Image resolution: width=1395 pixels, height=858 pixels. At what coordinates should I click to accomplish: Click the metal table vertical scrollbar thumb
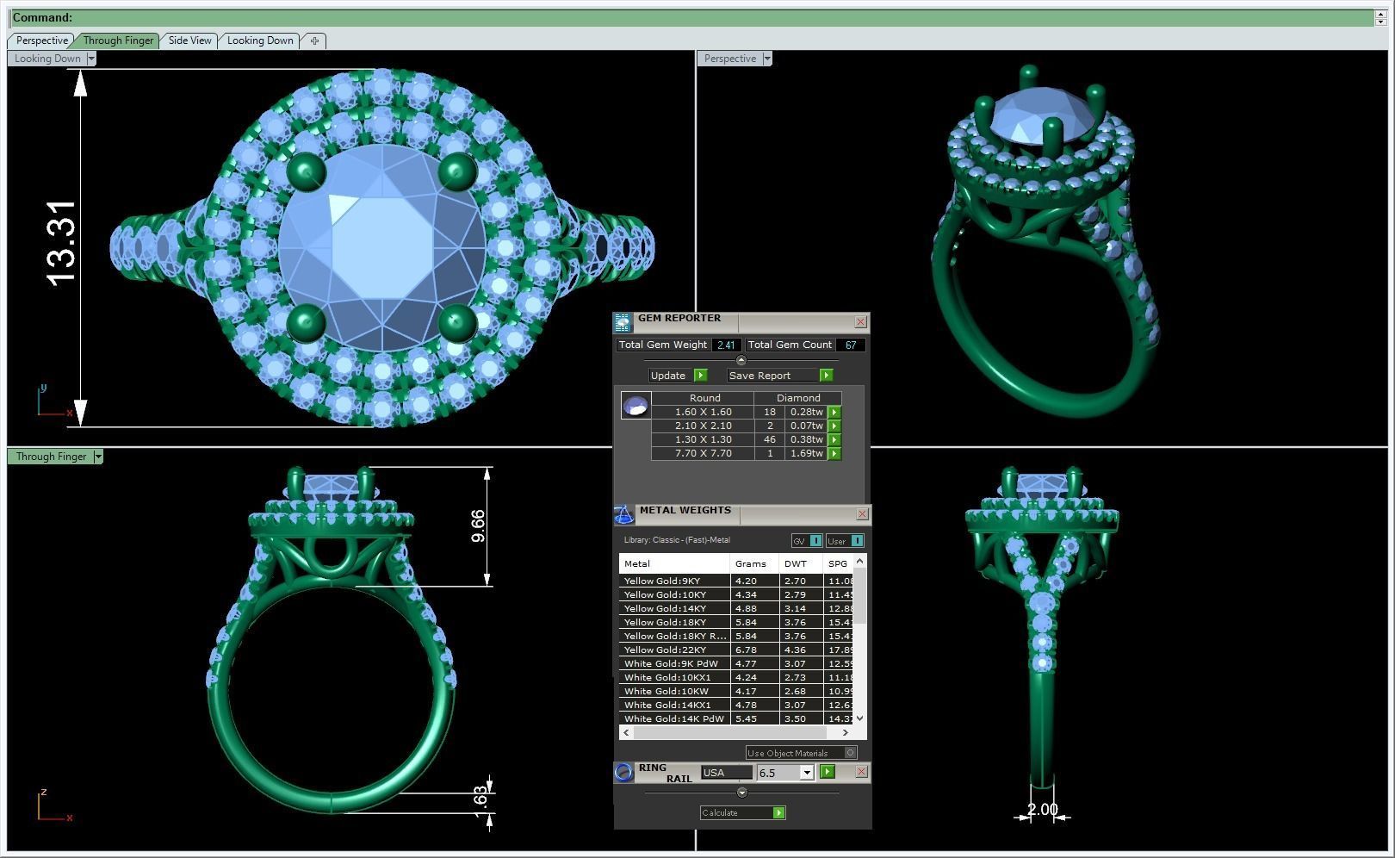pyautogui.click(x=859, y=595)
